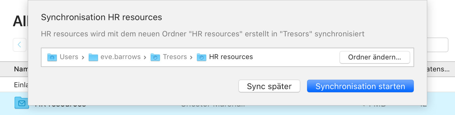455x115 pixels.
Task: Click the chevron after Users
Action: click(x=83, y=57)
